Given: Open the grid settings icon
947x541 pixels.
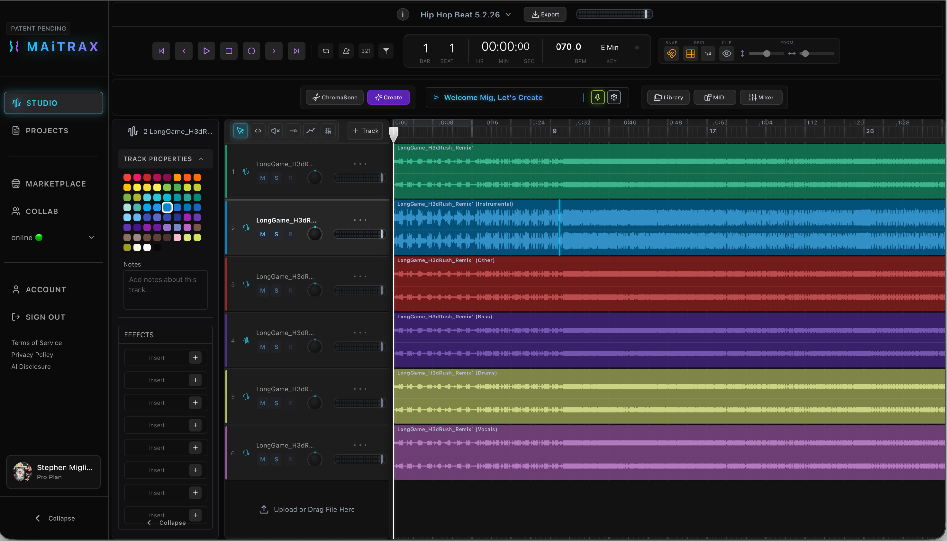Looking at the screenshot, I should click(x=690, y=53).
